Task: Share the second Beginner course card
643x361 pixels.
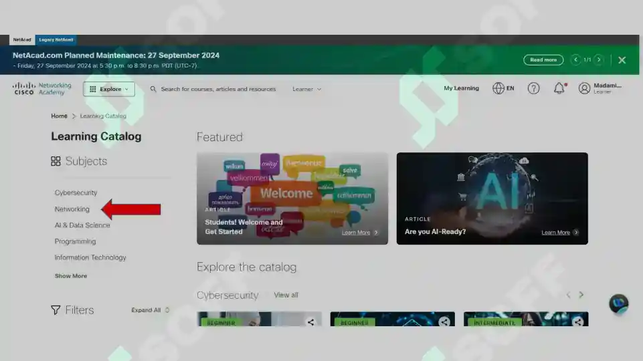Action: (x=444, y=322)
